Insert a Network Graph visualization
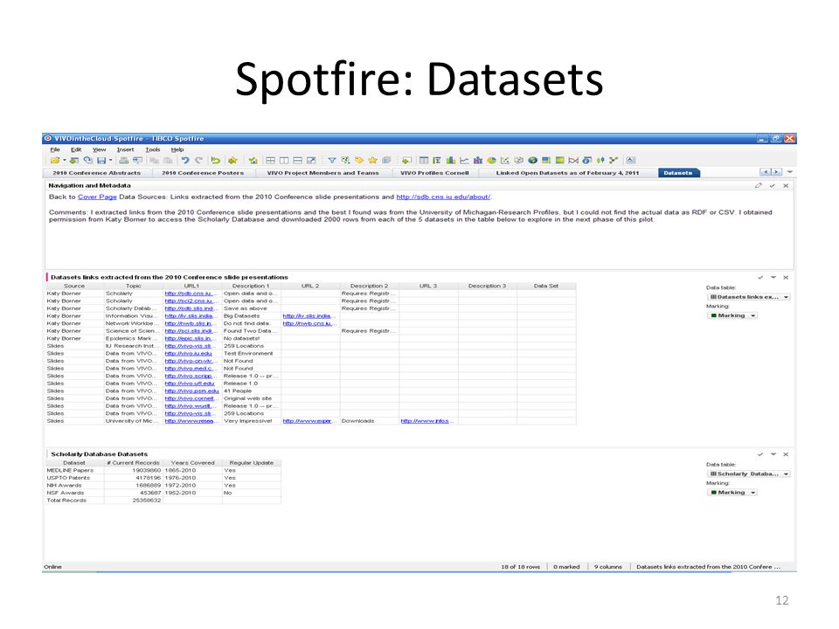Image resolution: width=839 pixels, height=629 pixels. (x=614, y=161)
